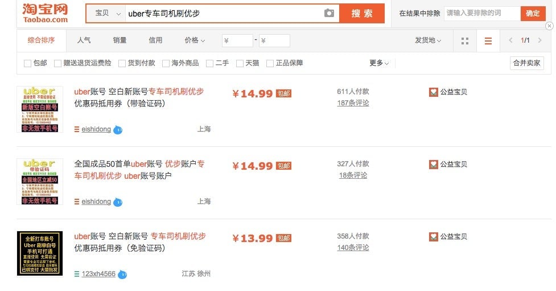
Task: Open the black 全新打车账号 product thumbnail
Action: click(x=40, y=253)
